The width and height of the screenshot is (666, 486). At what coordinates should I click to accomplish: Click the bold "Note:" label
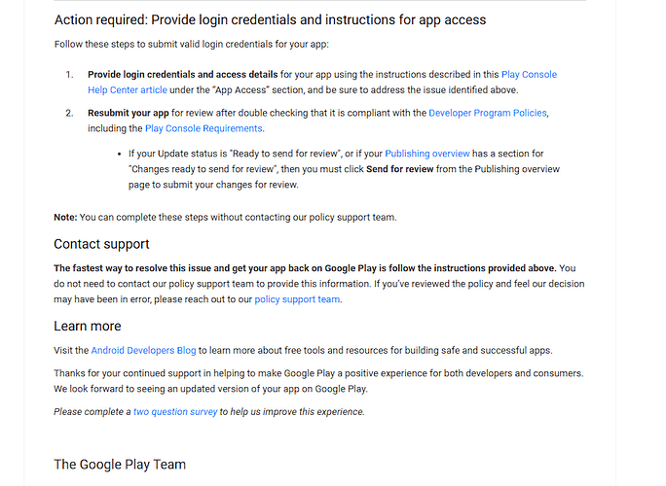(x=66, y=217)
